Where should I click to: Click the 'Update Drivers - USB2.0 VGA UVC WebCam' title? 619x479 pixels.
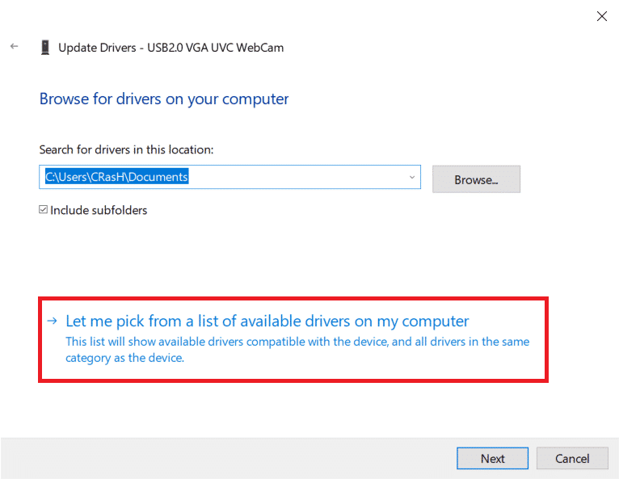(x=171, y=48)
